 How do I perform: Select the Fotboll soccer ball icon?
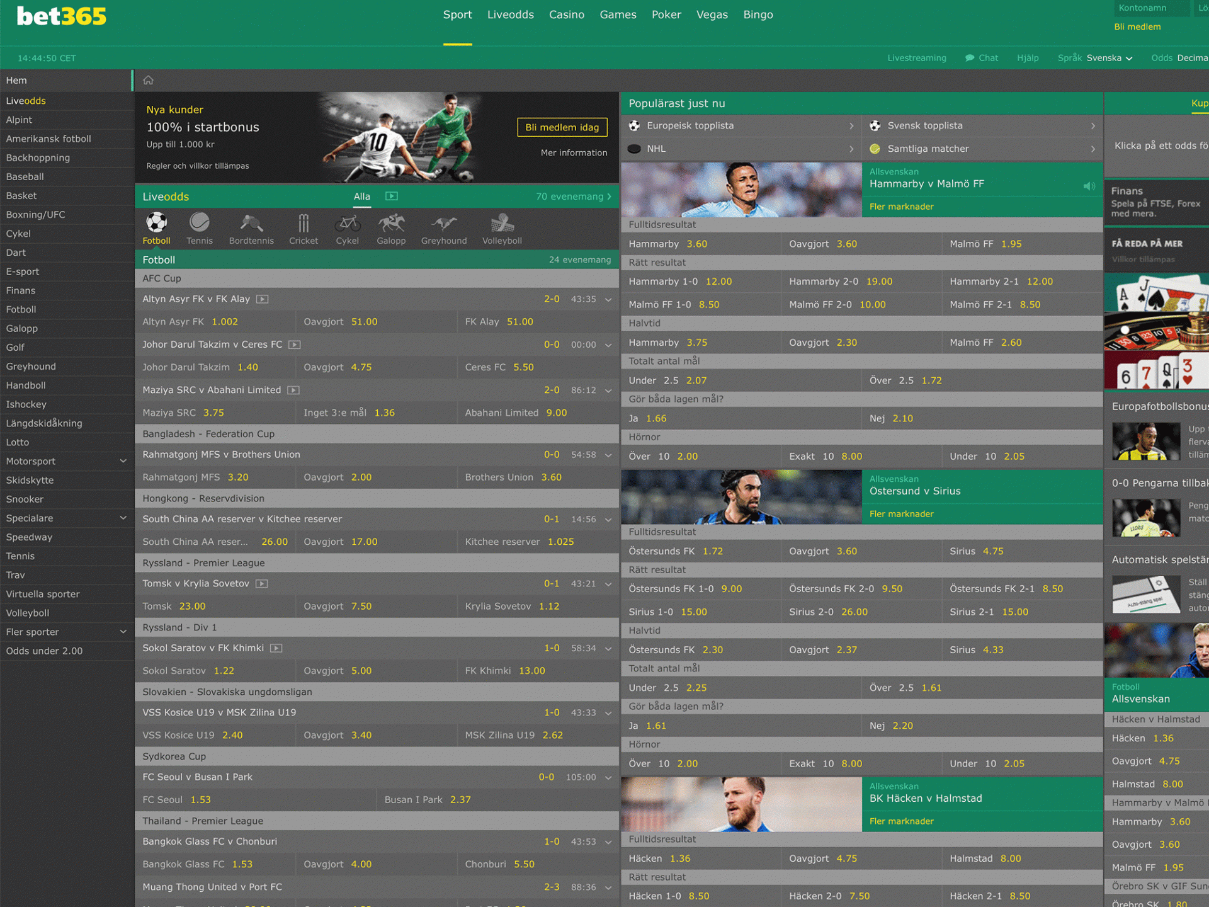tap(156, 222)
